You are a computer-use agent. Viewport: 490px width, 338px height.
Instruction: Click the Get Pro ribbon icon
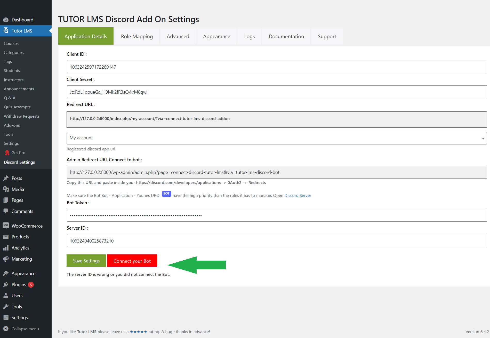tap(7, 153)
